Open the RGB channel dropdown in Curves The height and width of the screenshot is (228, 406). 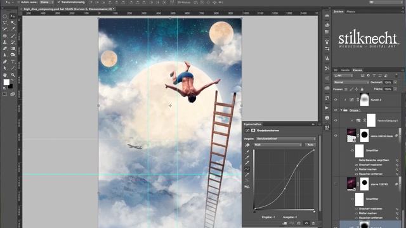point(278,145)
